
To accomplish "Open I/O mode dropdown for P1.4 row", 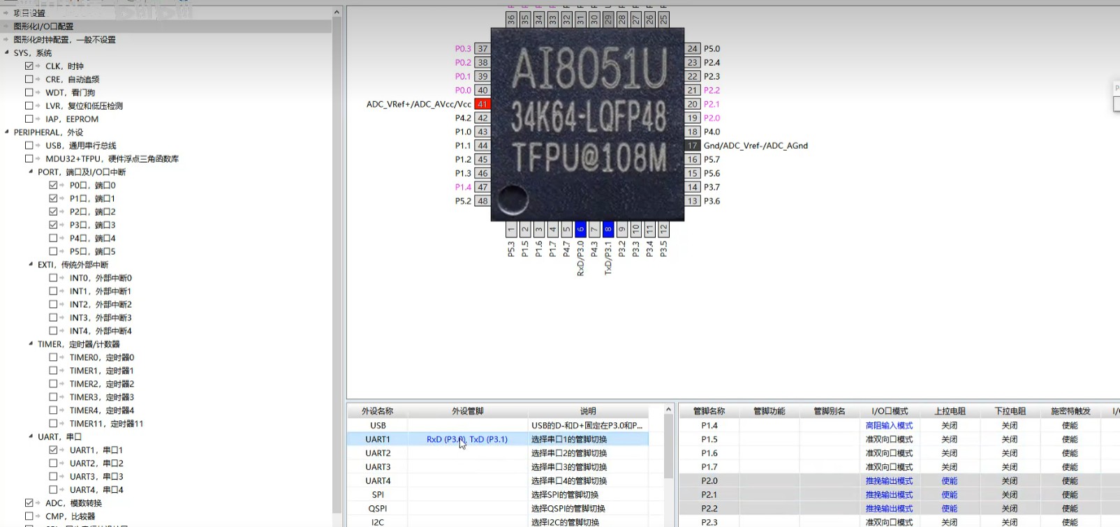I will click(890, 425).
